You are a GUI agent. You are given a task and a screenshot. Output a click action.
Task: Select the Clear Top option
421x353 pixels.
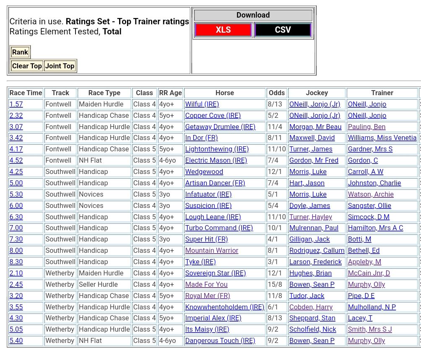pyautogui.click(x=27, y=66)
